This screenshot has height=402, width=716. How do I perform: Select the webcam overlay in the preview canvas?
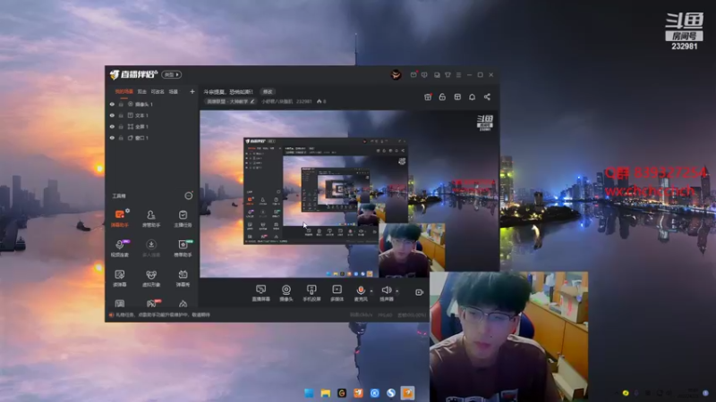pyautogui.click(x=412, y=250)
